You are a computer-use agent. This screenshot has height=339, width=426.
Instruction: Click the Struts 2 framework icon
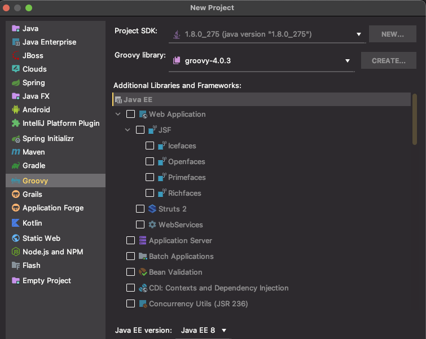pyautogui.click(x=152, y=209)
